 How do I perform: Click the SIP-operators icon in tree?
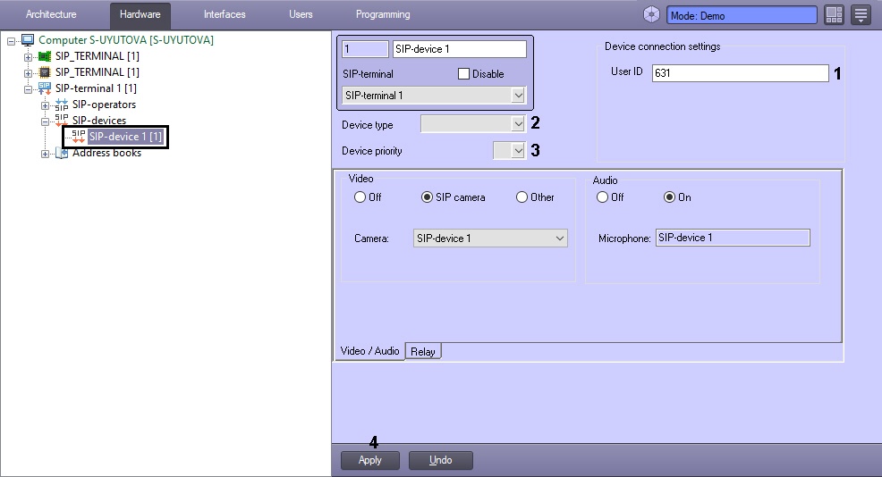pos(61,105)
